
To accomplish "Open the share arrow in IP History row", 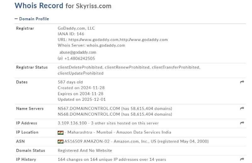I will [242, 159].
